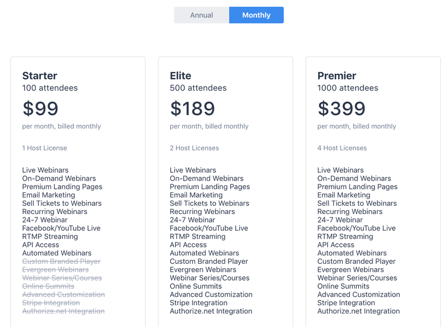448x327 pixels.
Task: Select the $399 Premier price
Action: tap(342, 108)
